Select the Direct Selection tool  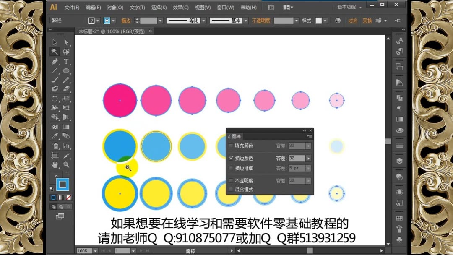click(66, 42)
